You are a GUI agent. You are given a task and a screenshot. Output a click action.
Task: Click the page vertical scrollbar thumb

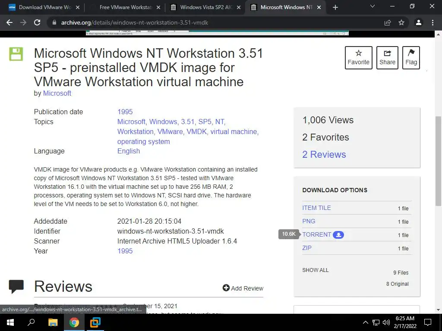pos(438,160)
